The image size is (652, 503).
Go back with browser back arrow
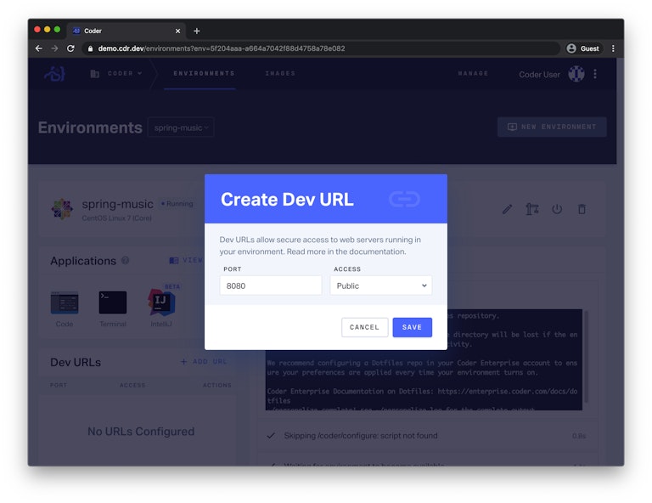pyautogui.click(x=39, y=48)
